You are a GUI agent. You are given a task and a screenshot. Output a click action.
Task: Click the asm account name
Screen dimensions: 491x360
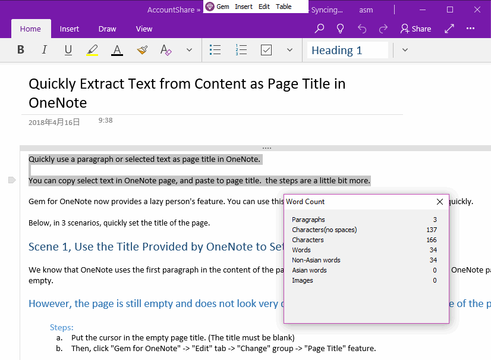[366, 10]
